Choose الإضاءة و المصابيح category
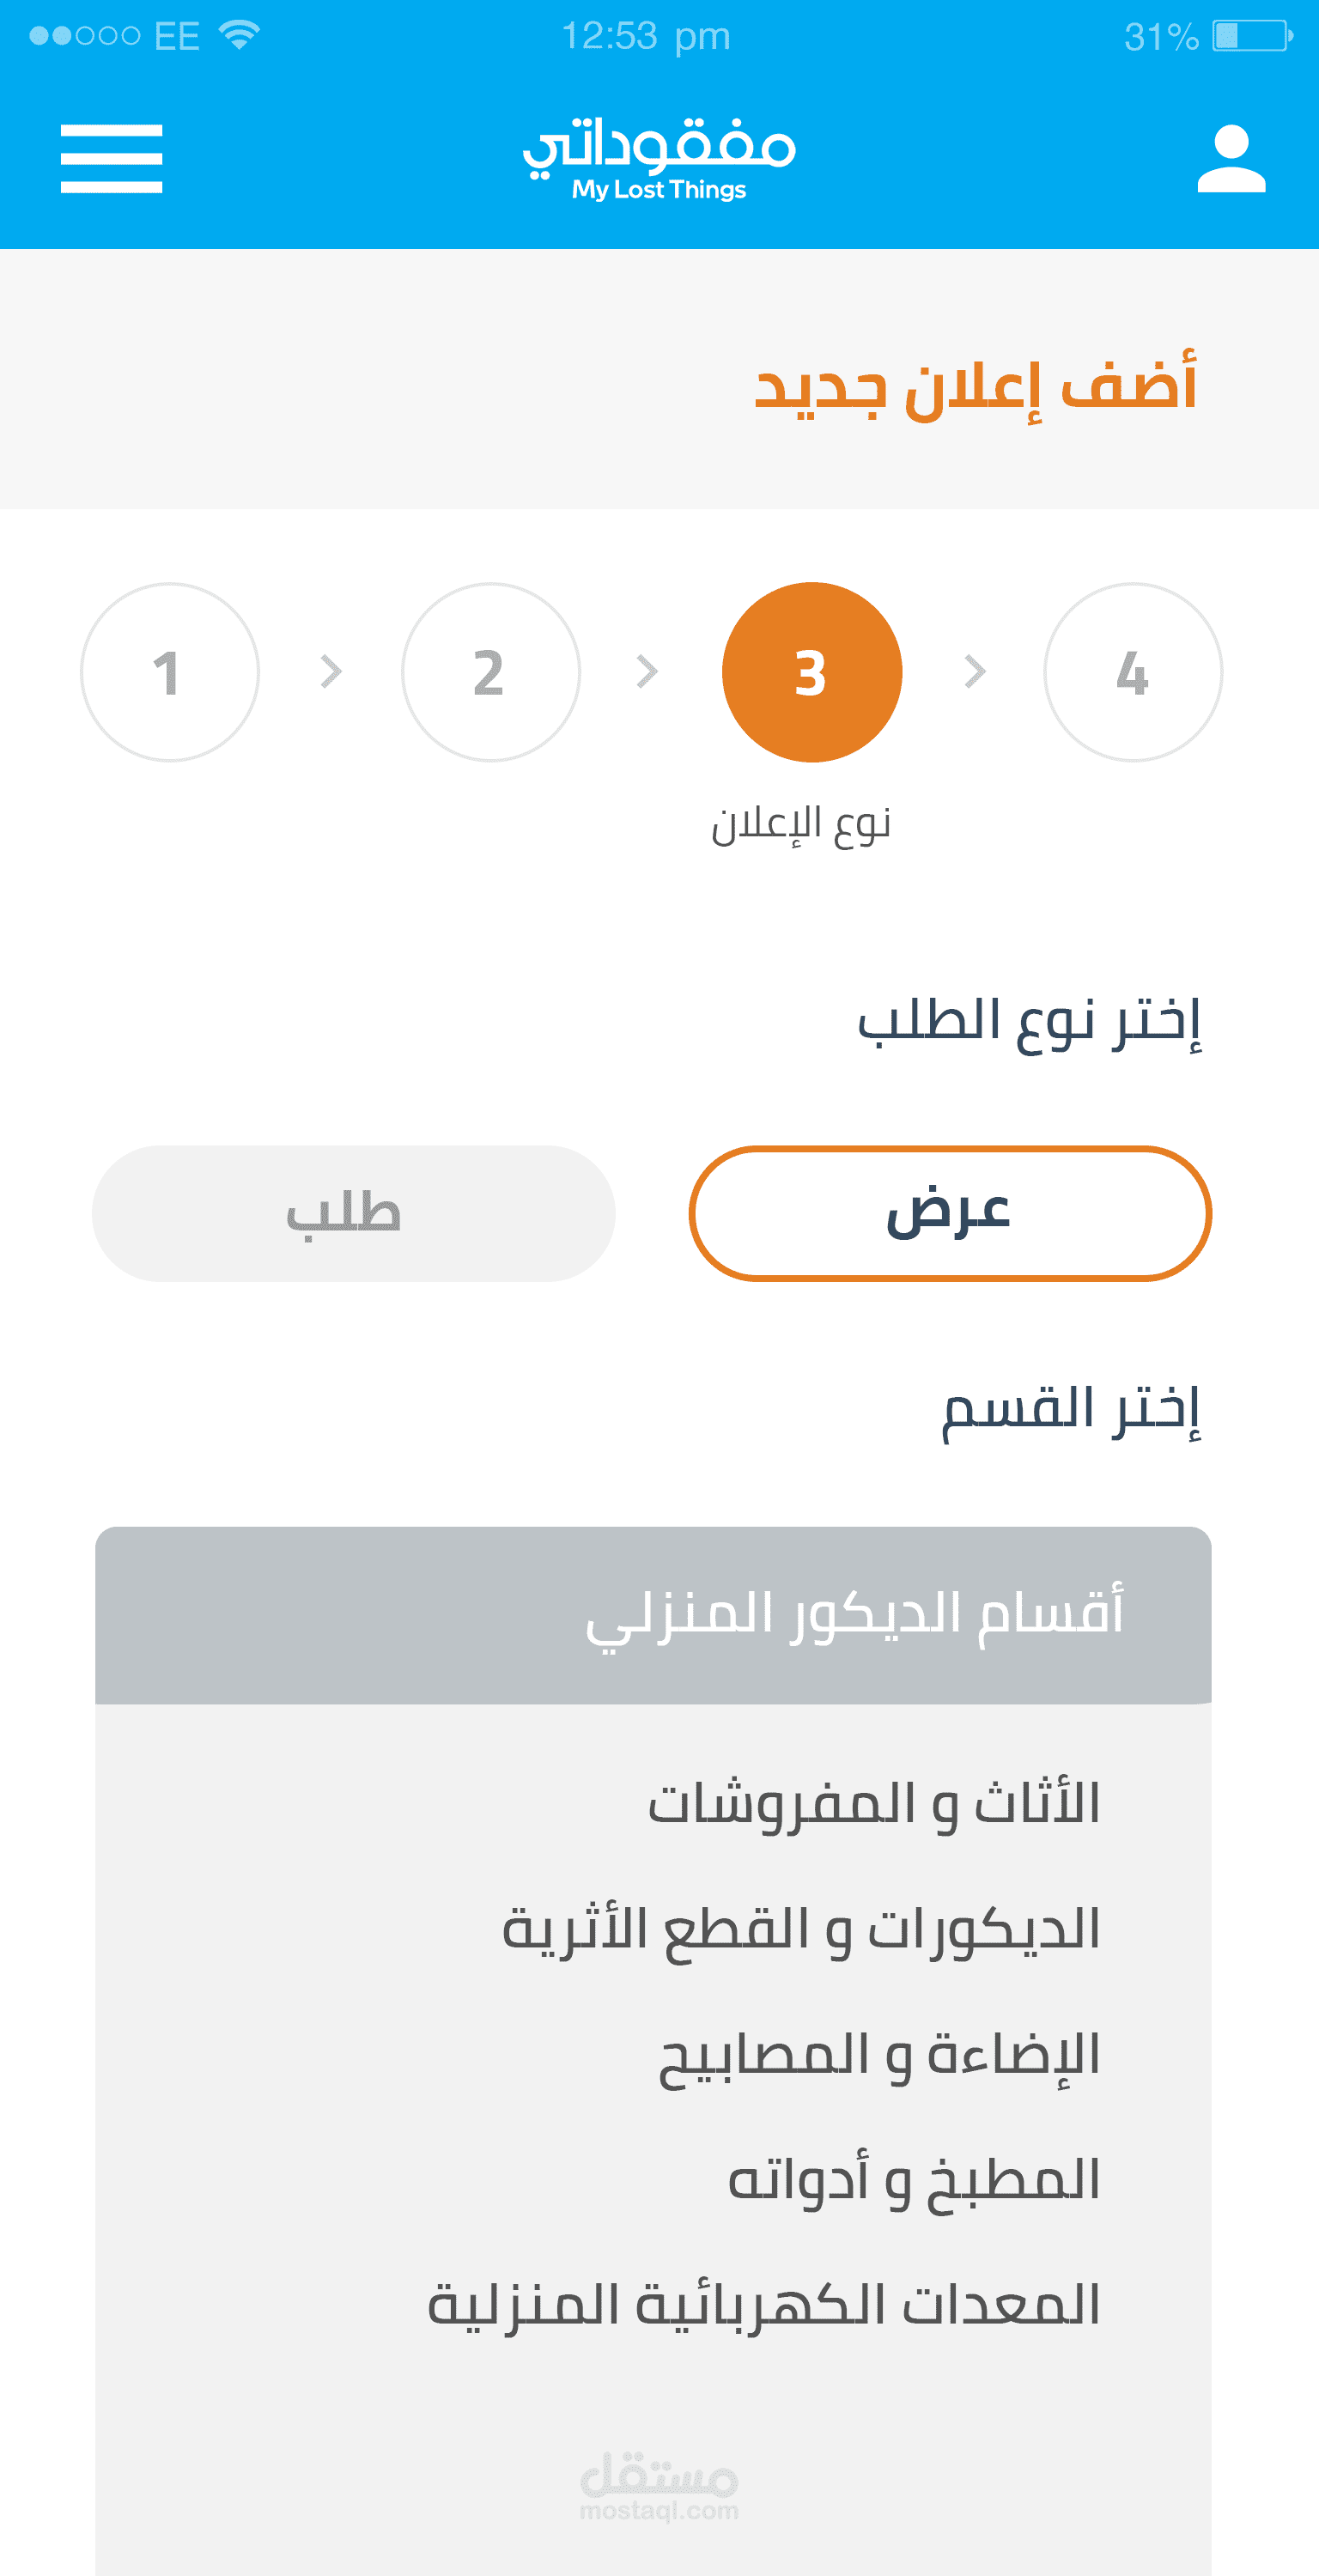The height and width of the screenshot is (2576, 1319). pos(878,2054)
